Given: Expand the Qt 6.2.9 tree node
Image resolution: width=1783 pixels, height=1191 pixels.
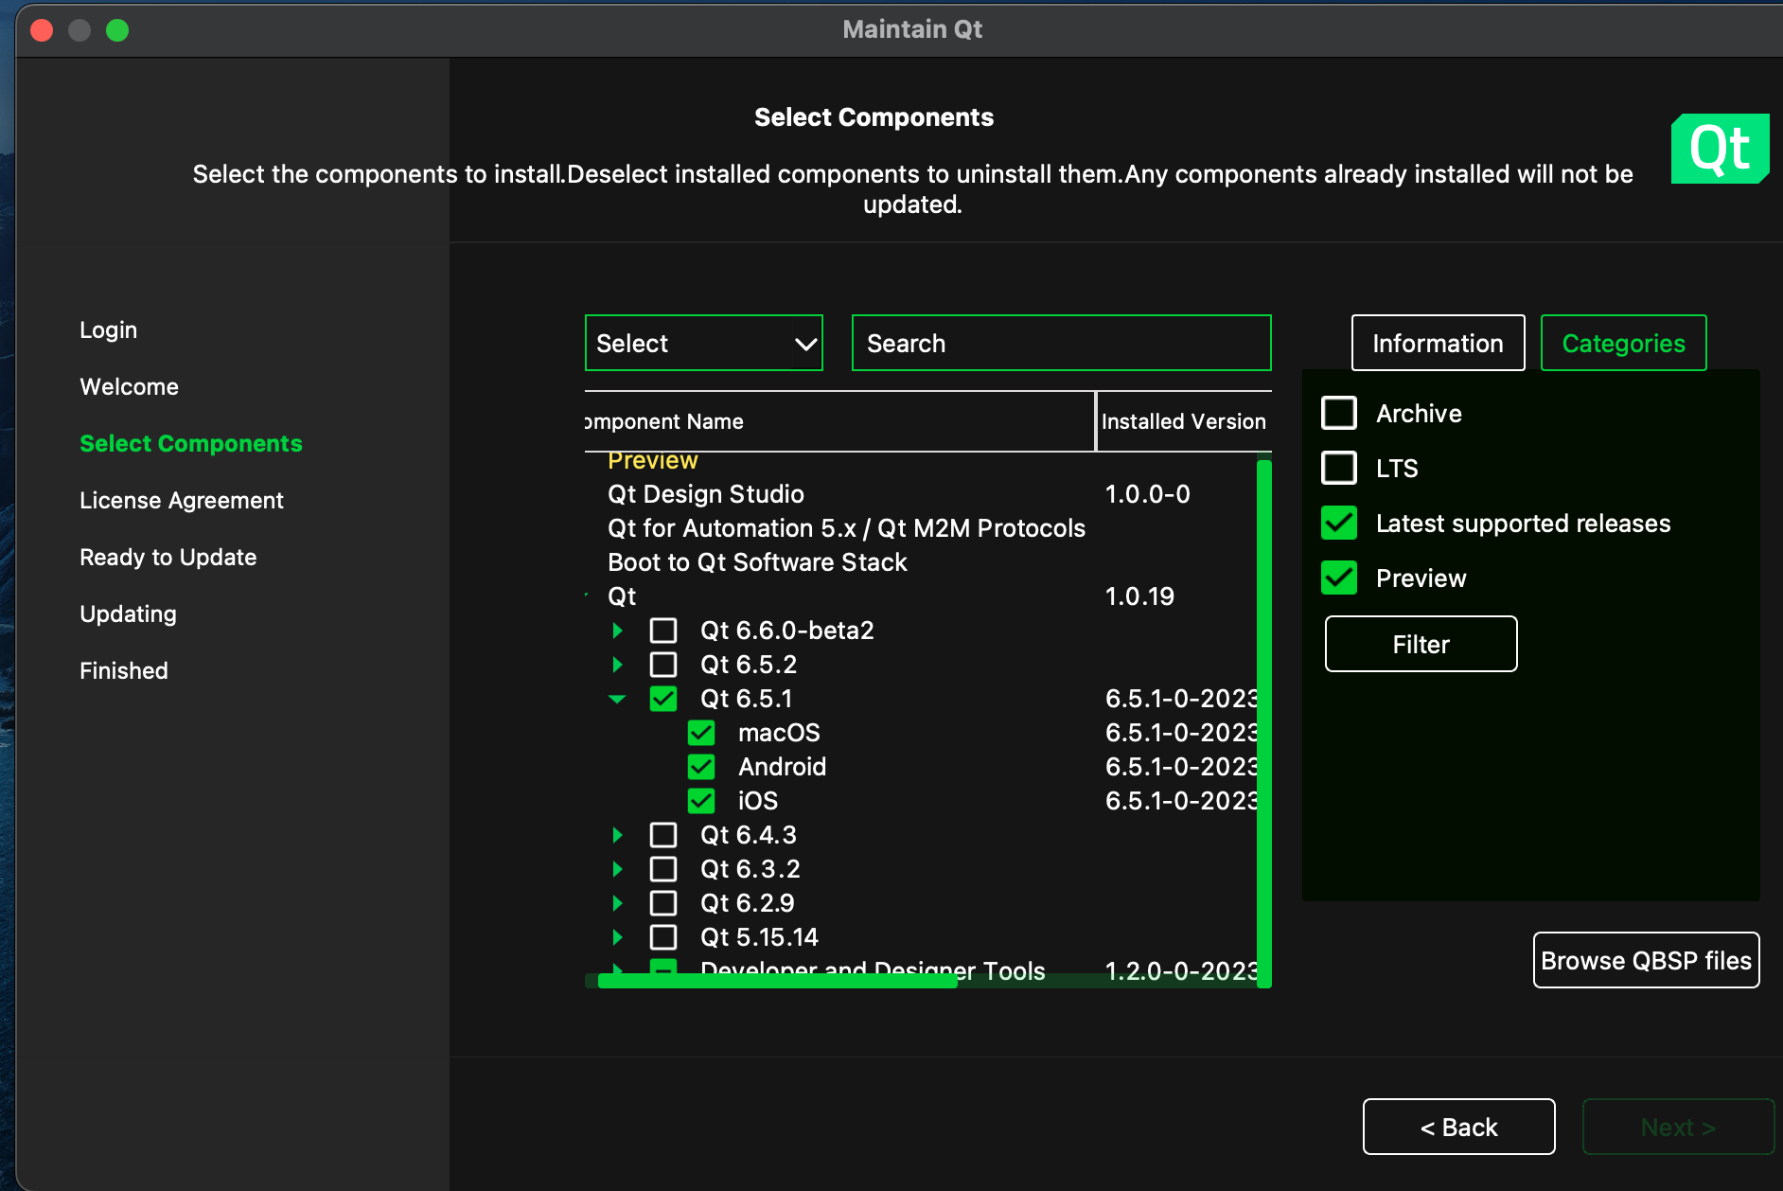Looking at the screenshot, I should click(x=617, y=903).
